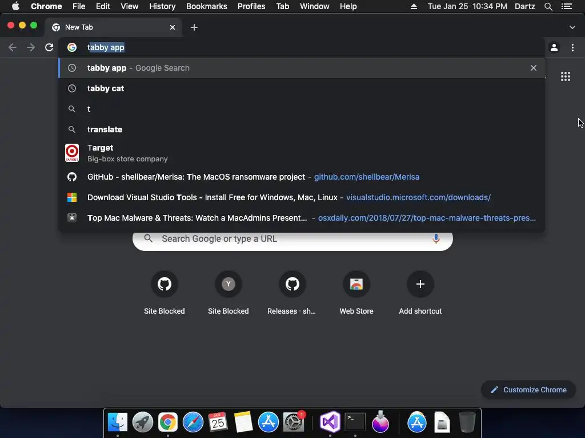Viewport: 585px width, 438px height.
Task: Click the Customize Chrome button
Action: (528, 390)
